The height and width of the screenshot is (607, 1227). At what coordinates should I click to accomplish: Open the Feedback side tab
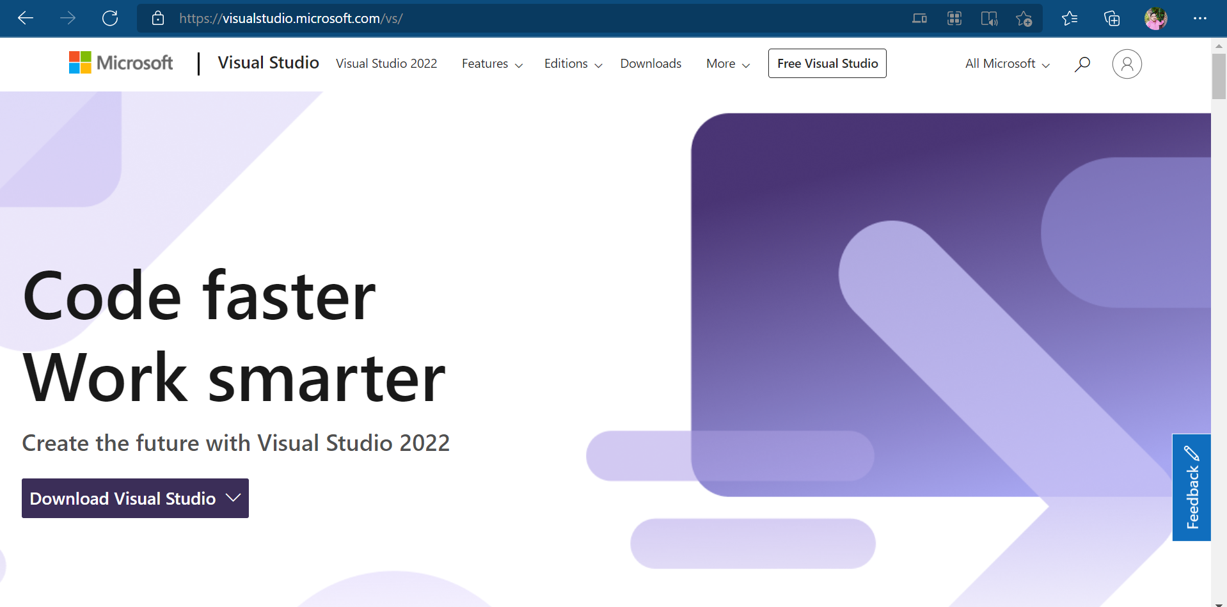tap(1192, 487)
